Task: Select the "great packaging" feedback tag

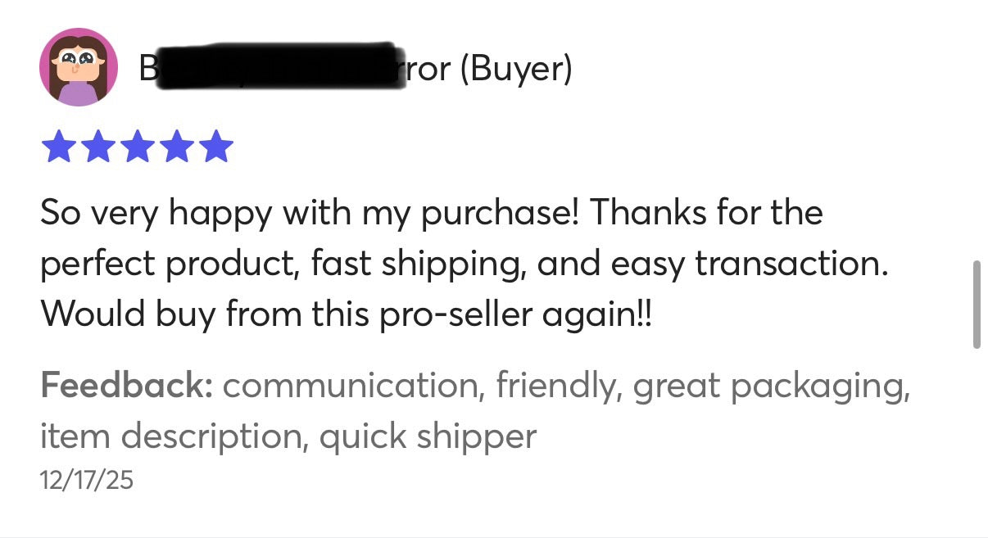Action: 770,385
